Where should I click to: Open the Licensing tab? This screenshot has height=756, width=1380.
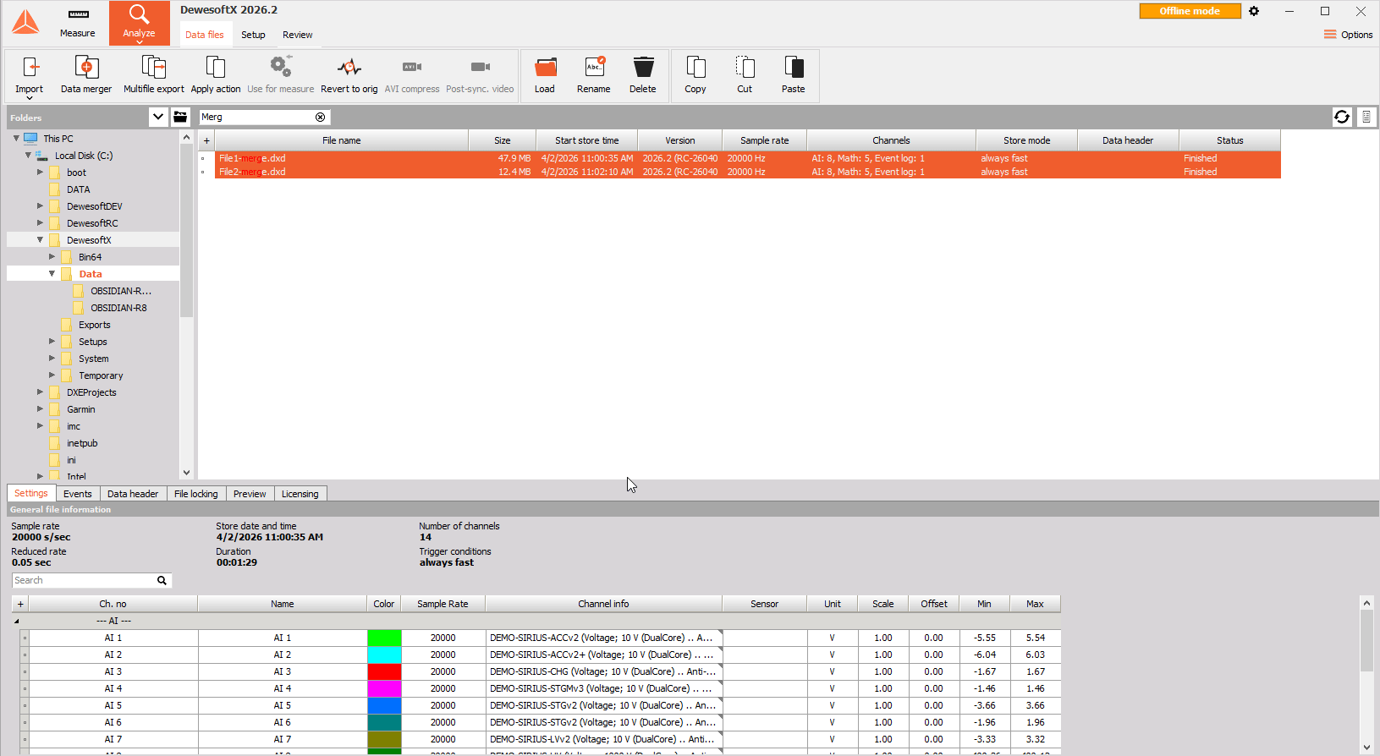tap(300, 494)
